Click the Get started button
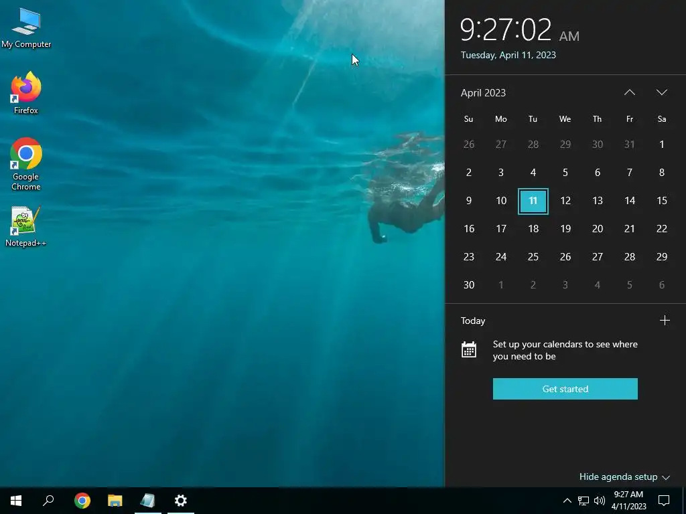686x514 pixels. tap(565, 389)
